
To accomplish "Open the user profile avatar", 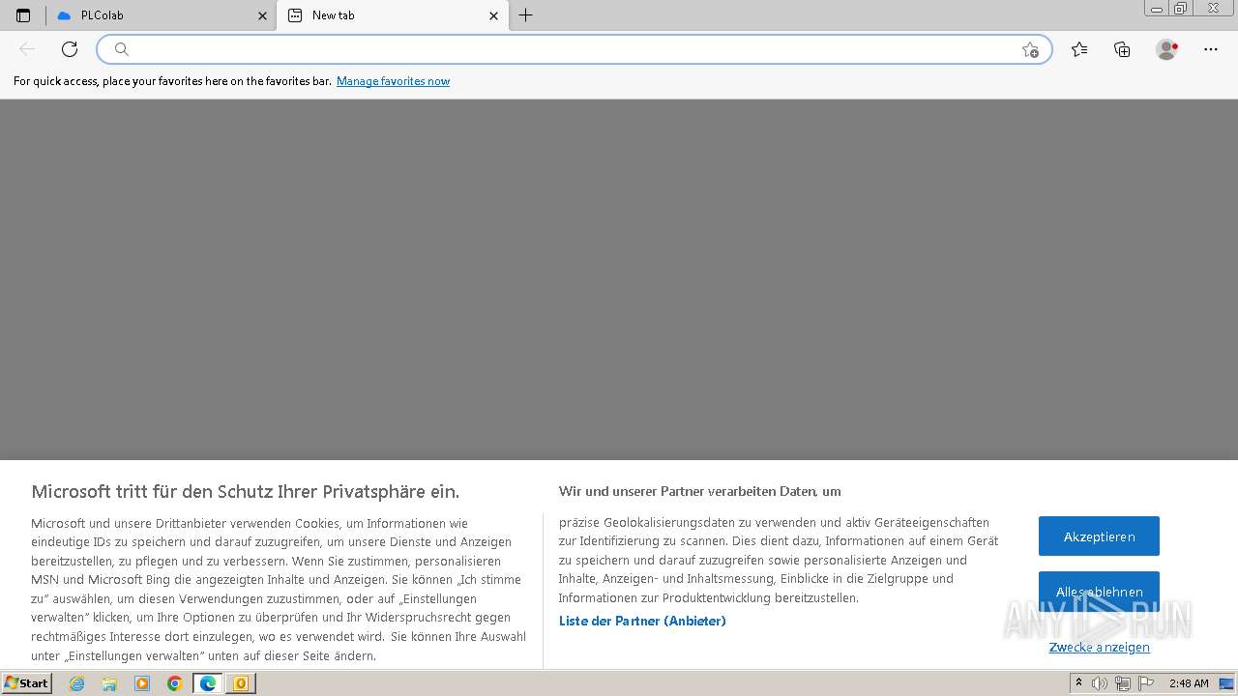I will tap(1166, 49).
